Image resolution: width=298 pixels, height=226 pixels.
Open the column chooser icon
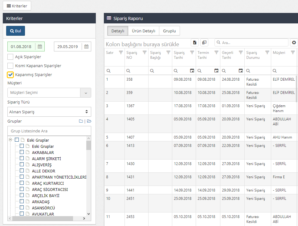pyautogui.click(x=204, y=42)
